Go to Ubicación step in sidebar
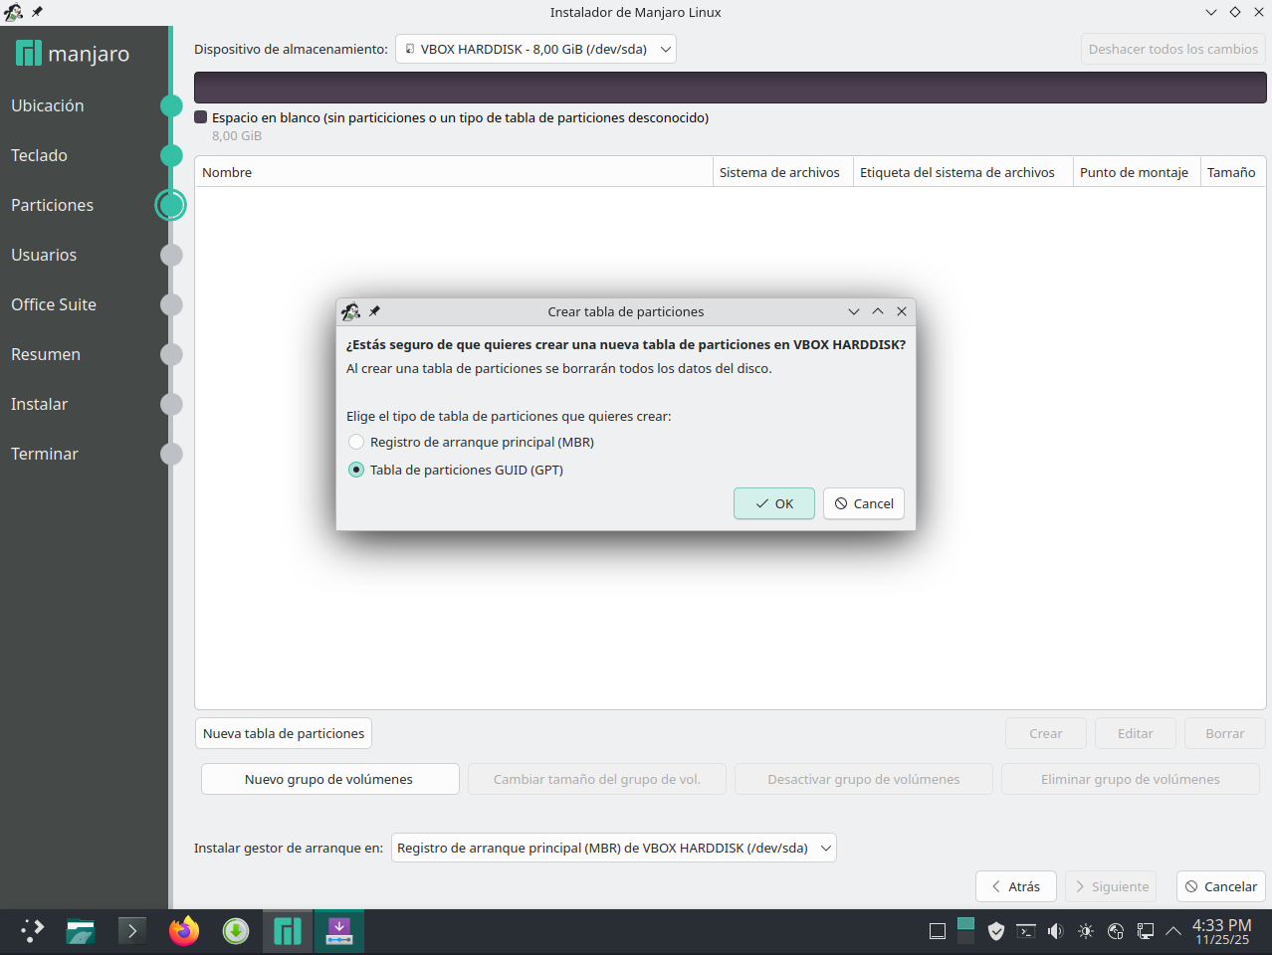 coord(48,105)
